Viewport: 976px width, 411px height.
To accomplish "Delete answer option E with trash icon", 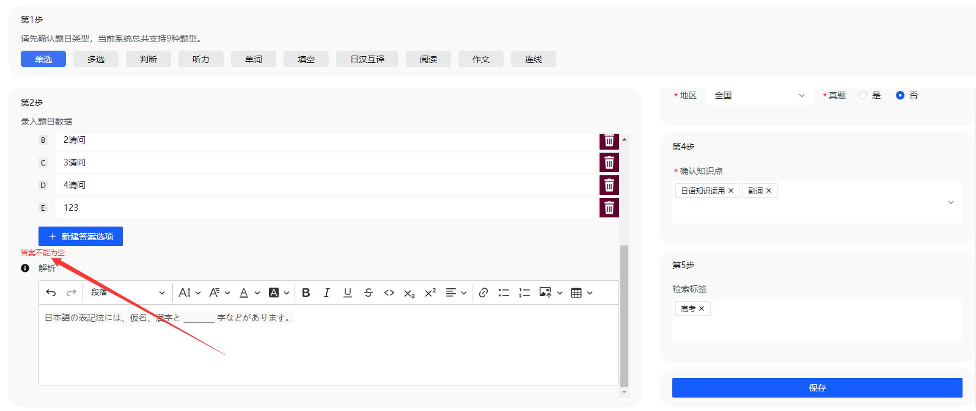I will [x=609, y=208].
